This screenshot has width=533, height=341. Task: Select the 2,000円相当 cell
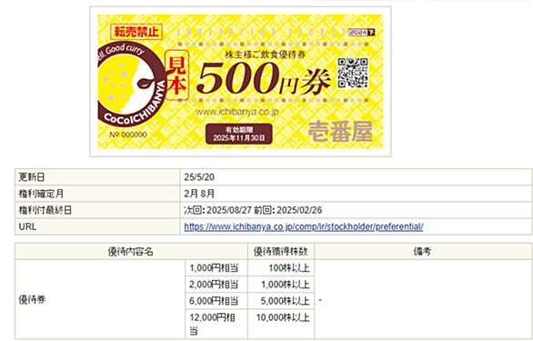216,285
